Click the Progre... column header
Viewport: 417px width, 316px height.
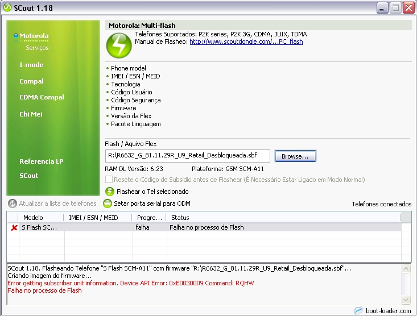149,218
